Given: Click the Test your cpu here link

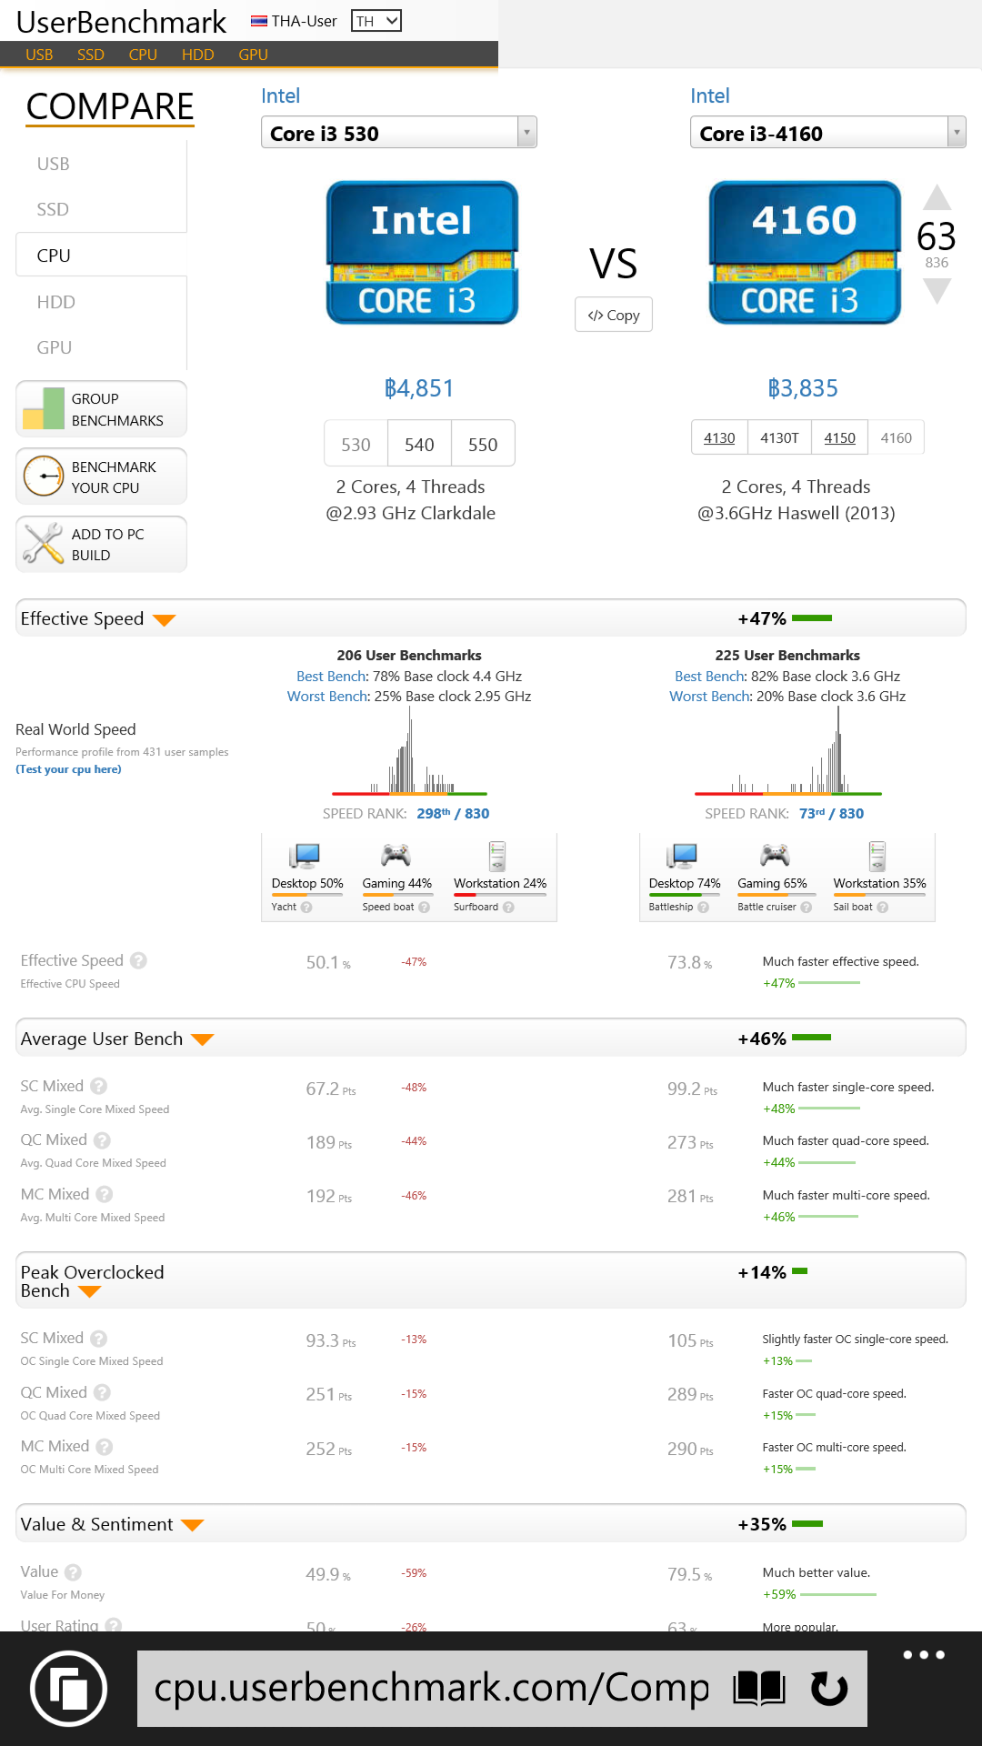Looking at the screenshot, I should click(68, 769).
